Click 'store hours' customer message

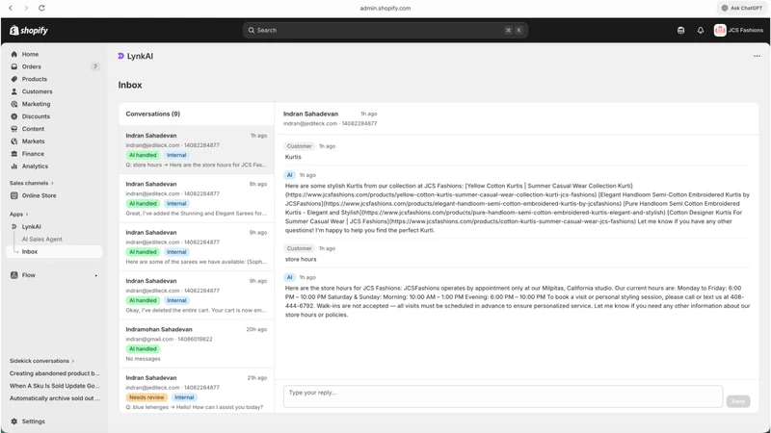point(301,259)
